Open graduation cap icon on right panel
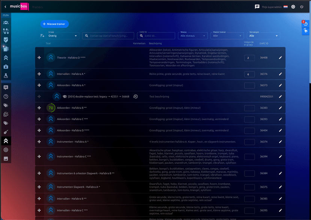This screenshot has height=220, width=311. pos(305,31)
